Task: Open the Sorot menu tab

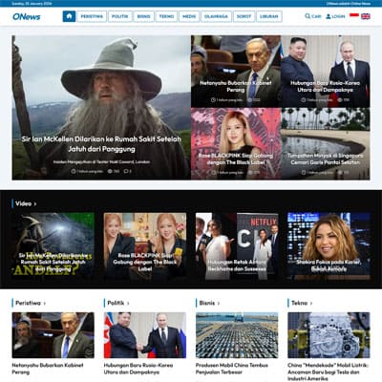Action: (x=244, y=16)
